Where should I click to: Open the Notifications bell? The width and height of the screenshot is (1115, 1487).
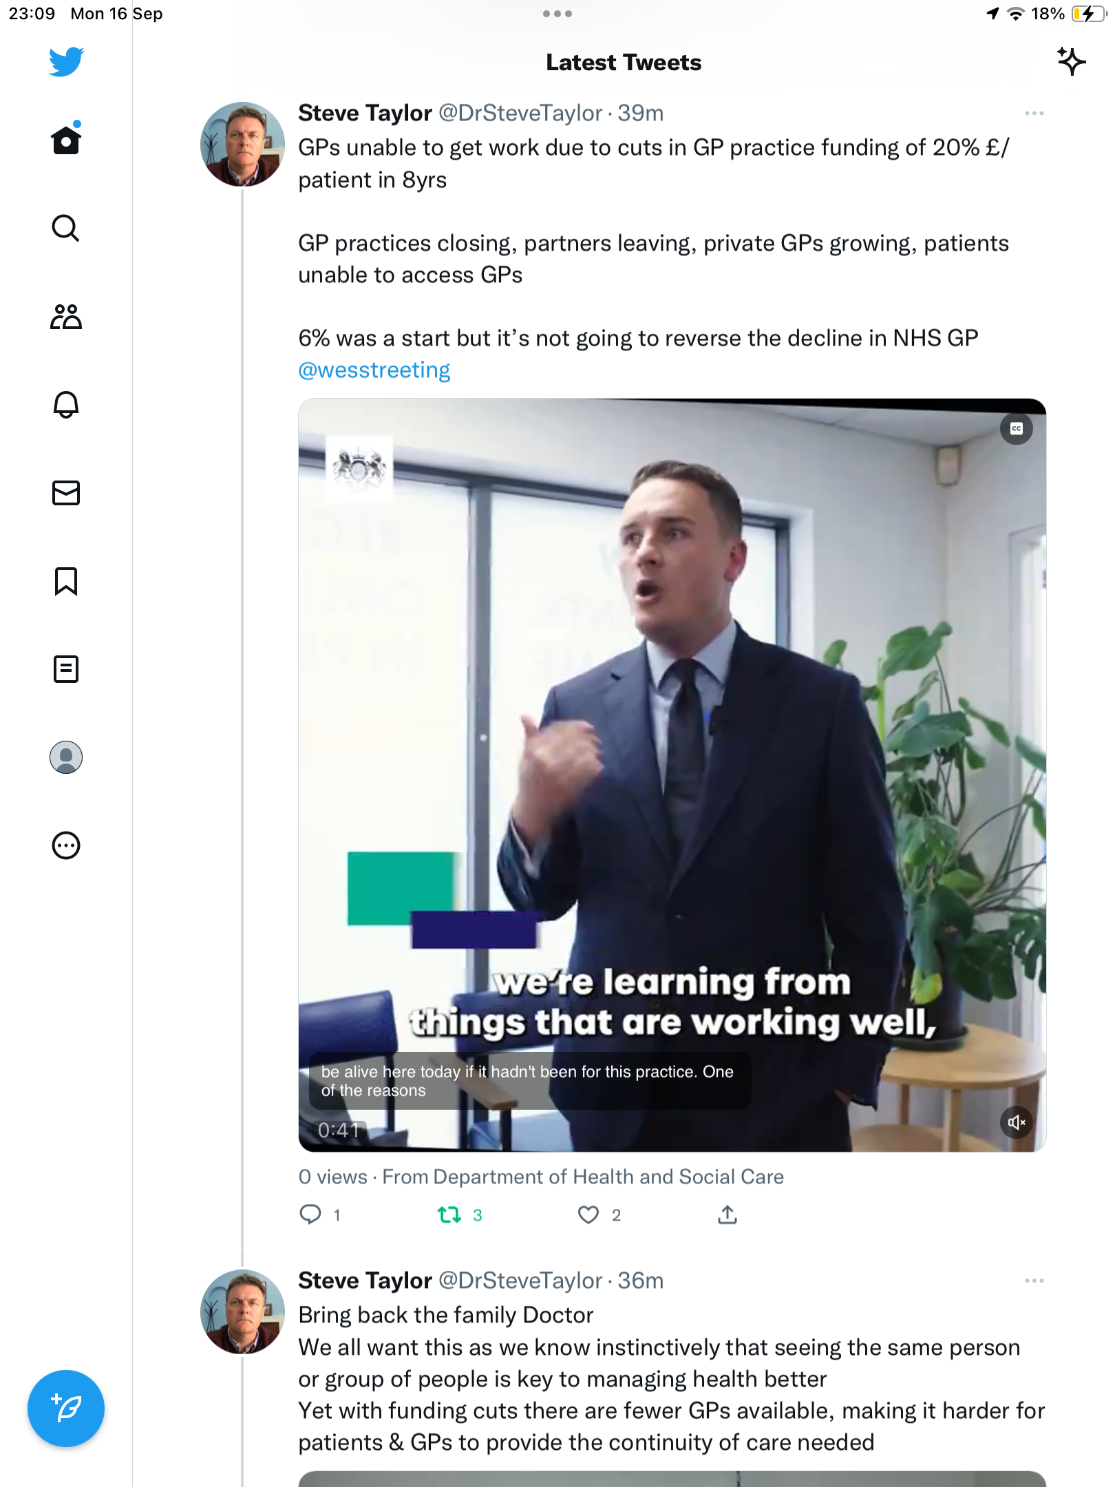point(66,405)
